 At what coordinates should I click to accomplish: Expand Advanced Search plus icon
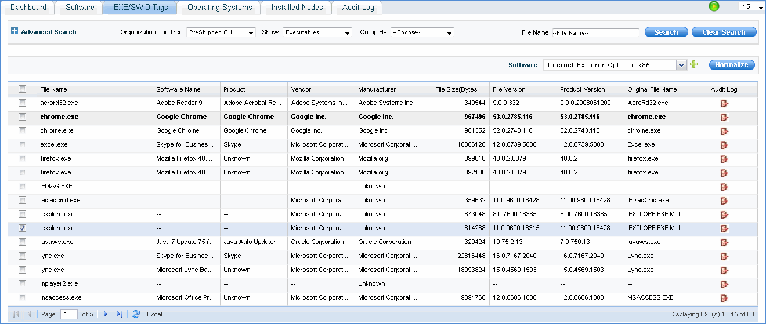tap(15, 32)
